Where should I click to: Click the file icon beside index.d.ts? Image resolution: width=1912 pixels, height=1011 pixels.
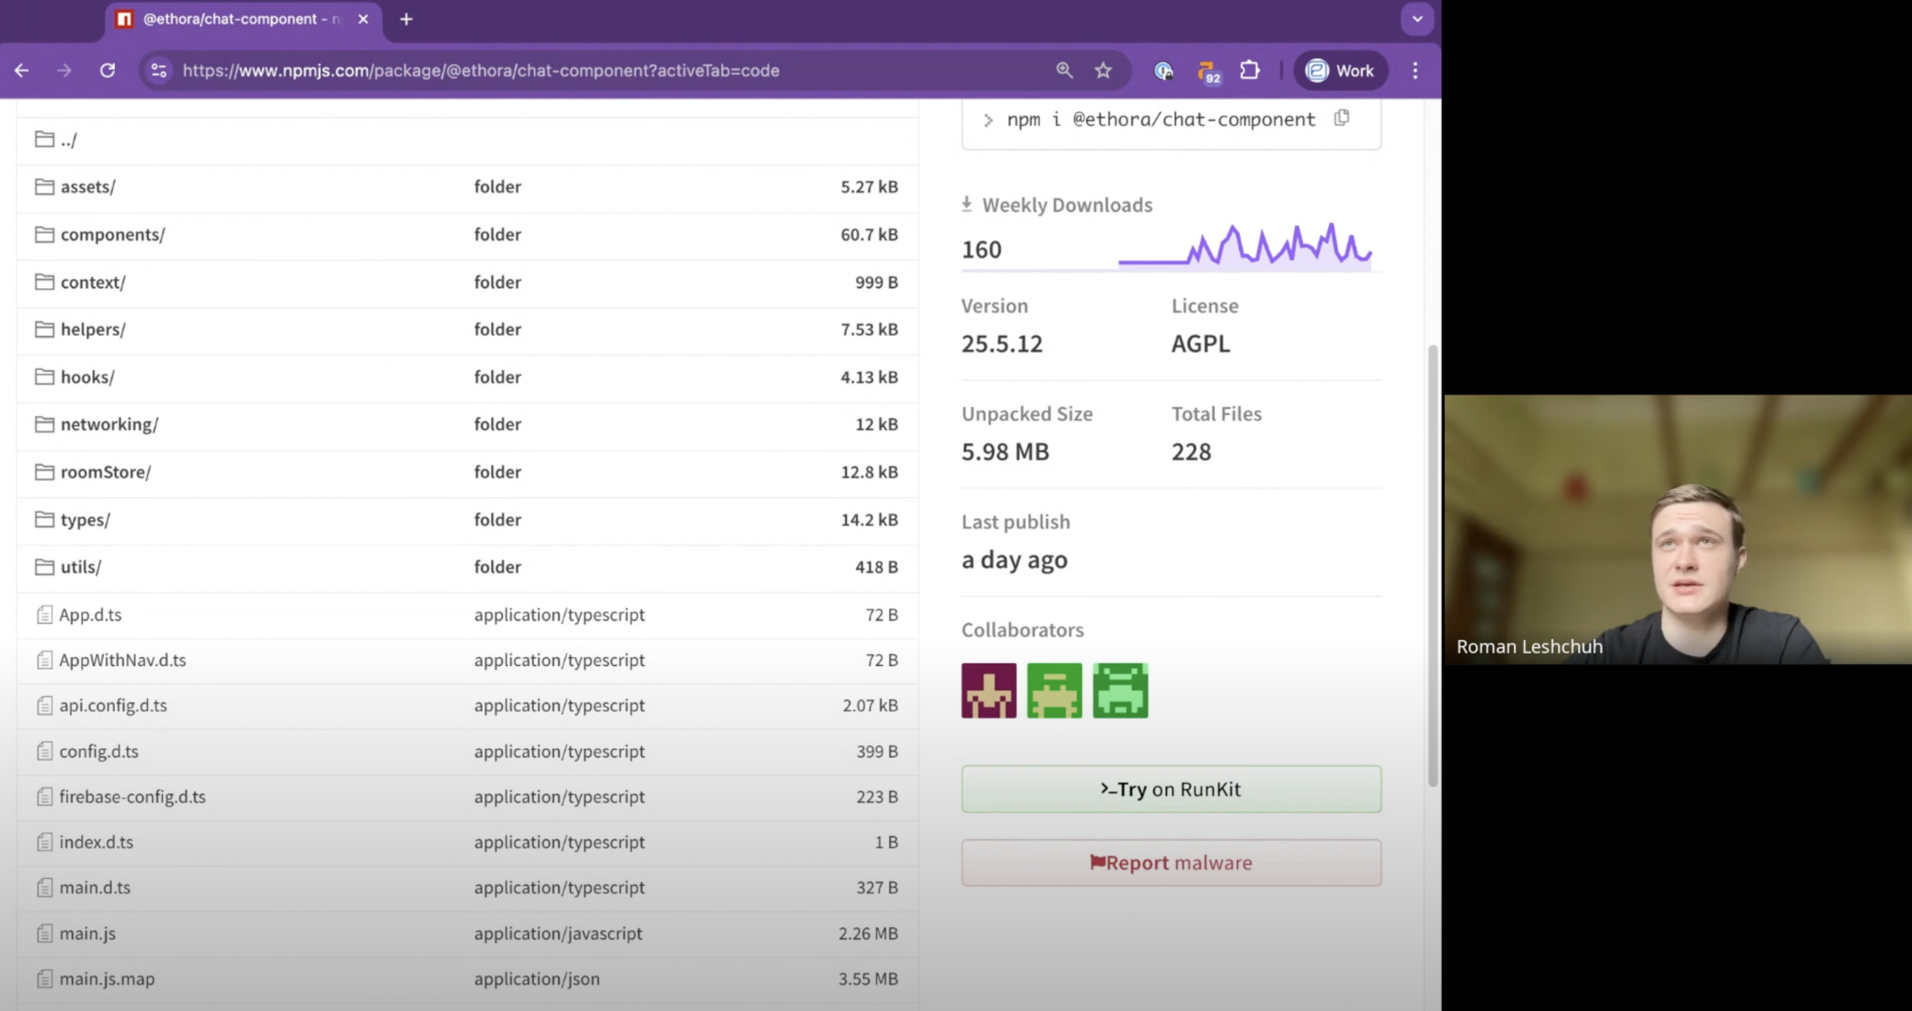[45, 842]
